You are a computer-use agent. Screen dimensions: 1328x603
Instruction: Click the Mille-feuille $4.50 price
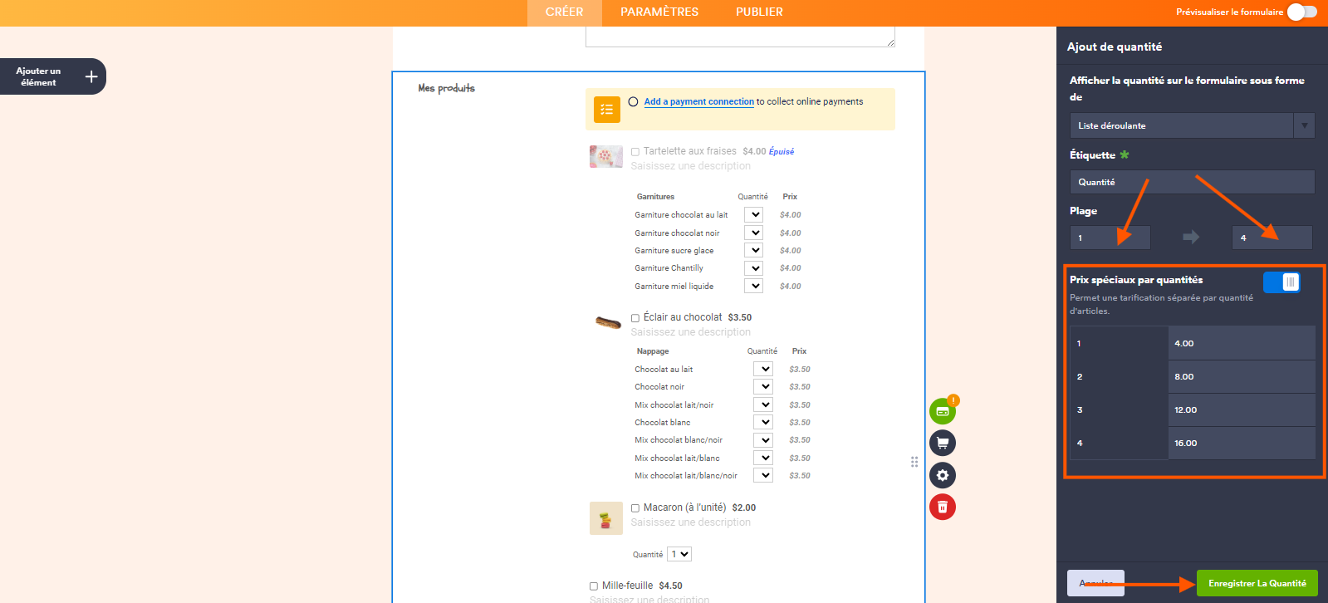tap(670, 586)
